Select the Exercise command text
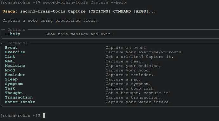The height and width of the screenshot is (121, 219). [15, 52]
